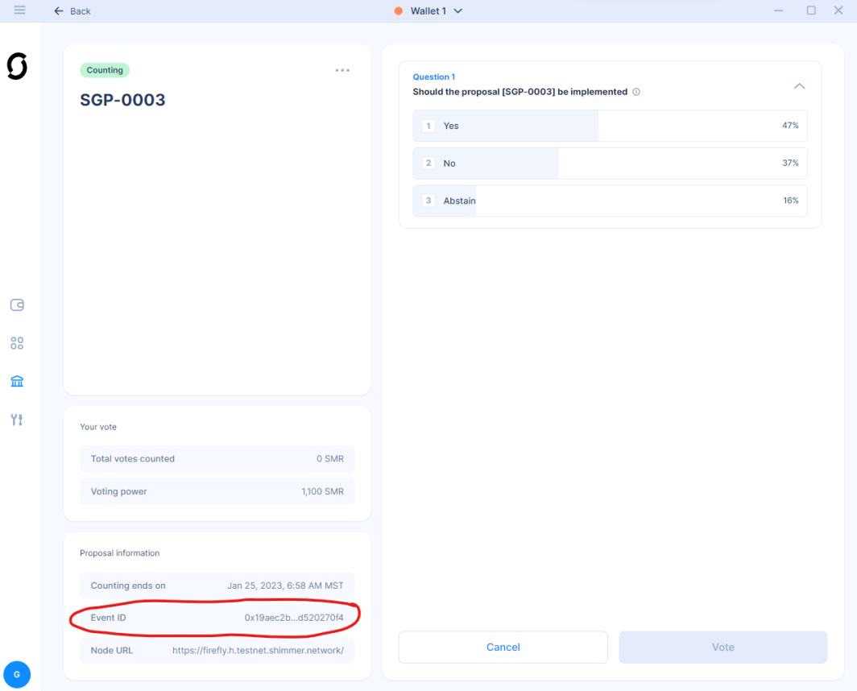Viewport: 857px width, 691px height.
Task: Collapse Question 1 with the chevron
Action: [x=799, y=85]
